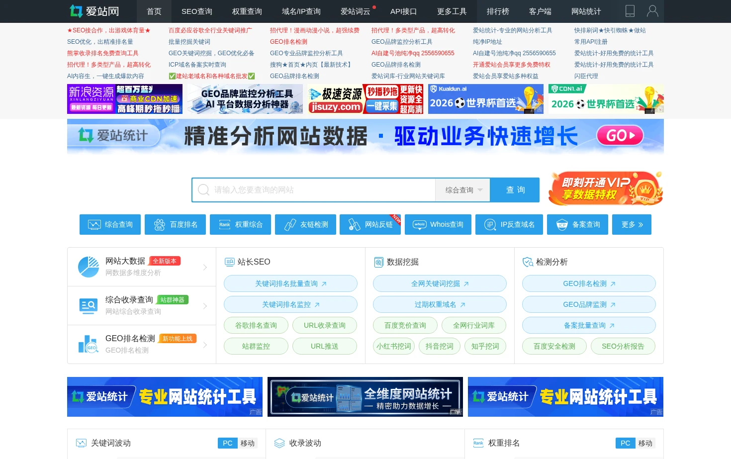
Task: Open 谷歌排名查询 button
Action: click(x=256, y=325)
